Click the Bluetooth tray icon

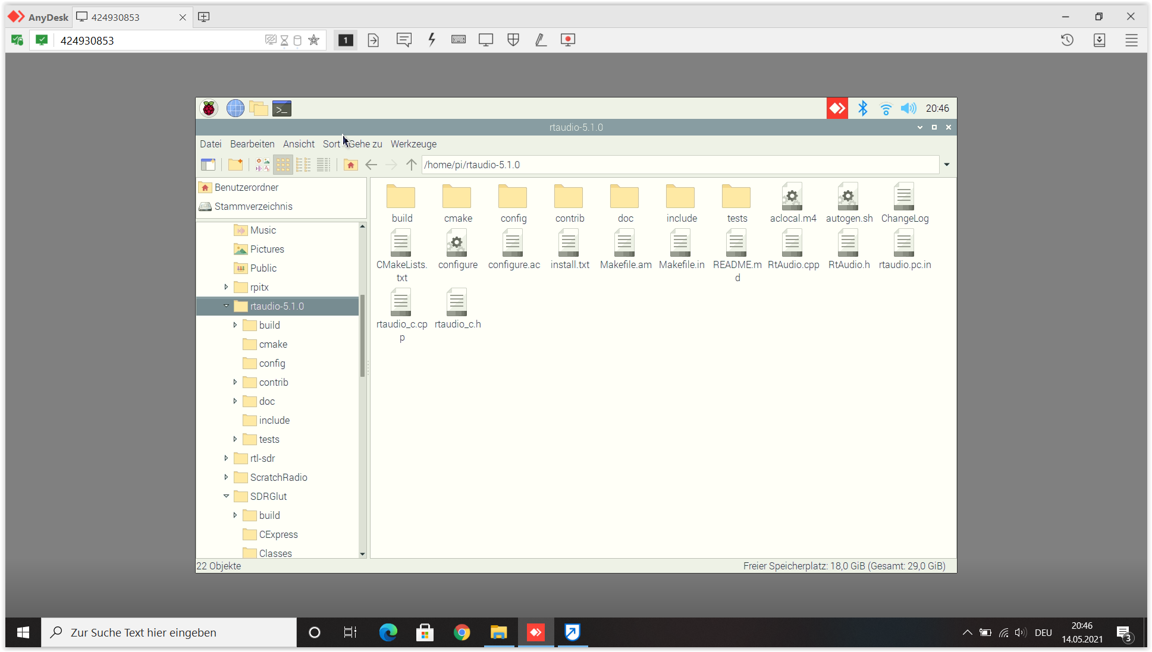pyautogui.click(x=862, y=108)
